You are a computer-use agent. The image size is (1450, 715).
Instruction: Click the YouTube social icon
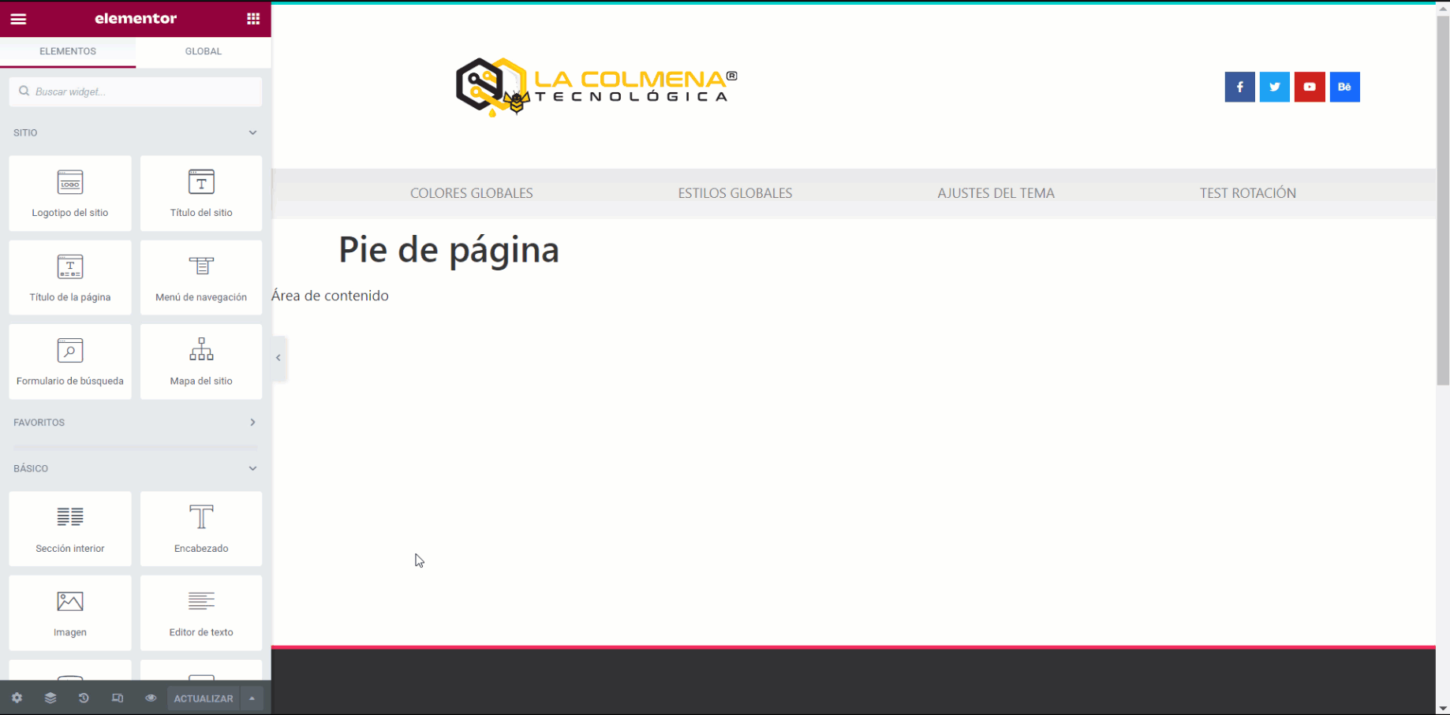(x=1310, y=87)
